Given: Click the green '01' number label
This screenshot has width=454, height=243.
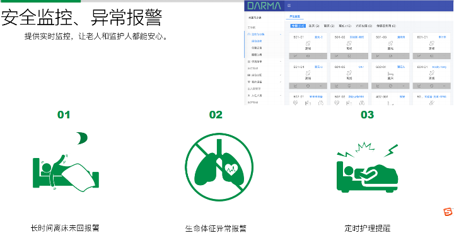Looking at the screenshot, I should click(x=64, y=115).
